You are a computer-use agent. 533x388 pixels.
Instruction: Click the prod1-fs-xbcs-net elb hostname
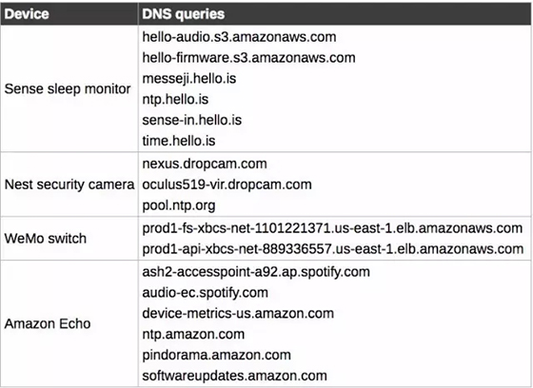(332, 228)
